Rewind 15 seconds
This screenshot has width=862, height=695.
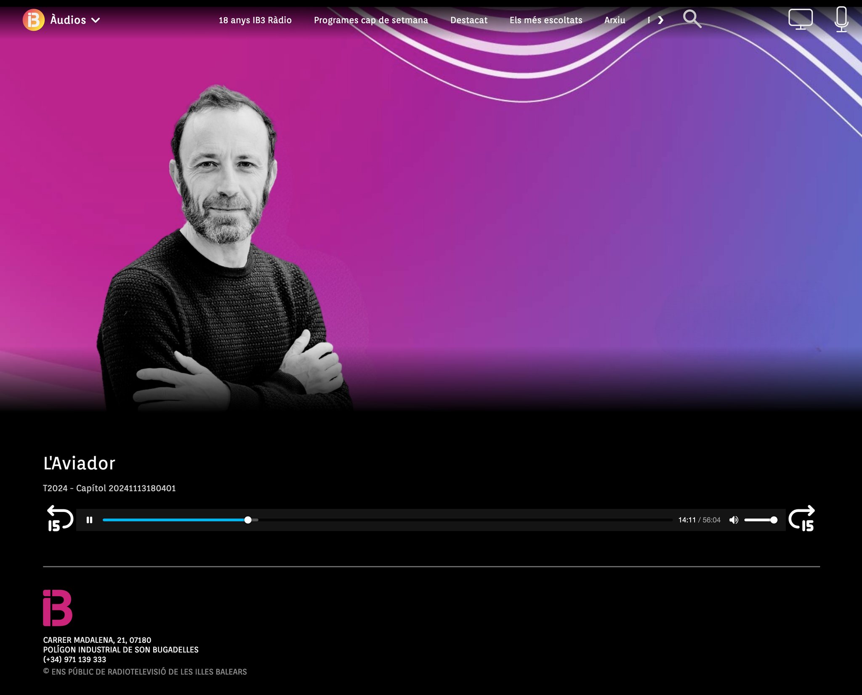point(60,518)
